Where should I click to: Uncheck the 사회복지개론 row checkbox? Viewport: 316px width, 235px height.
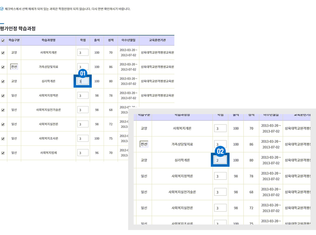coord(3,53)
